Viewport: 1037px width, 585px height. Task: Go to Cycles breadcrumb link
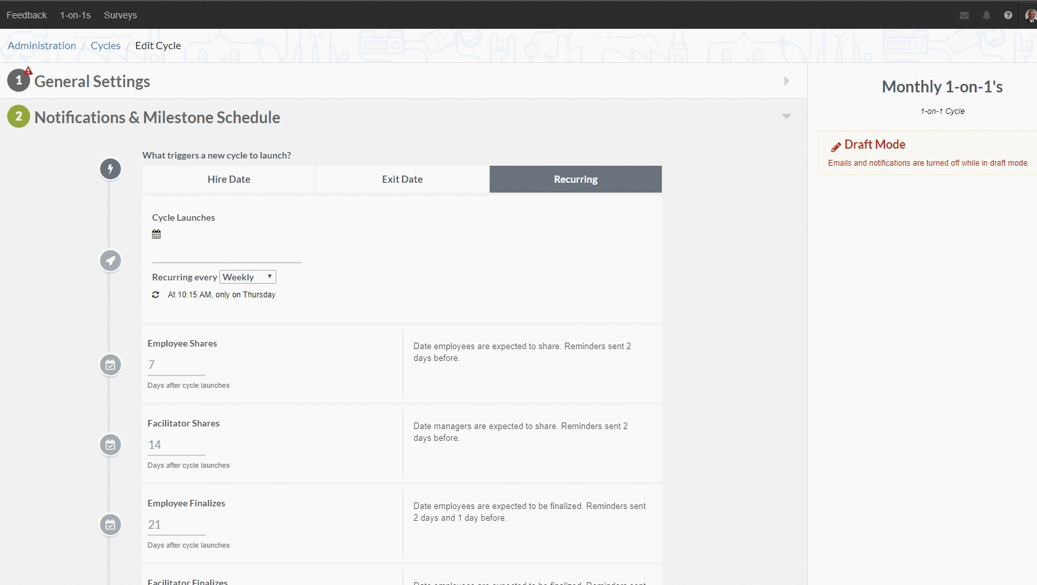105,46
